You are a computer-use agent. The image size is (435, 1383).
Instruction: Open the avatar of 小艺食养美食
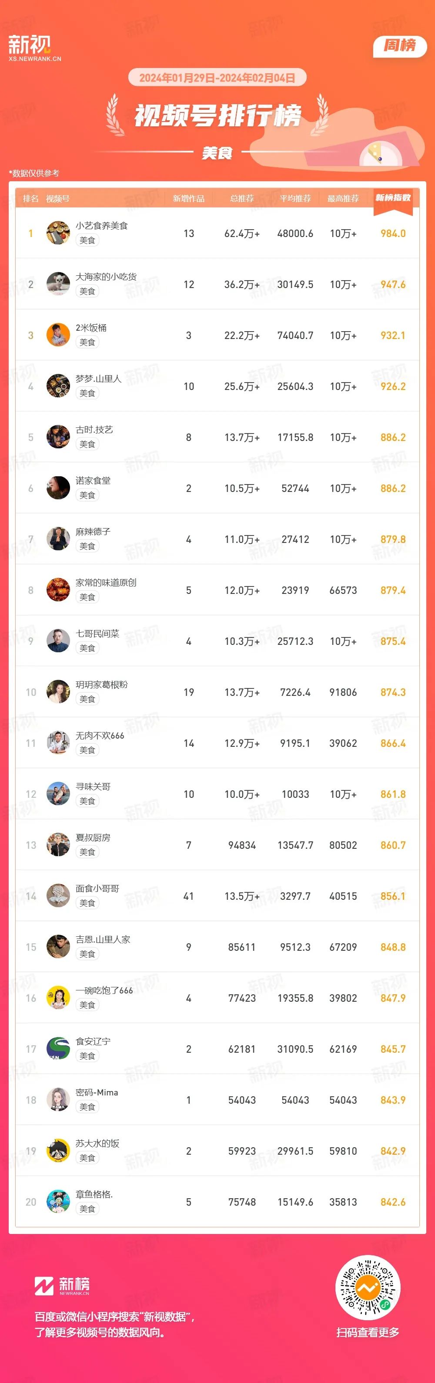click(x=58, y=233)
